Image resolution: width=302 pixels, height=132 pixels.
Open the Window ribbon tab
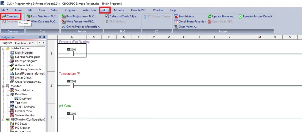pyautogui.click(x=158, y=10)
